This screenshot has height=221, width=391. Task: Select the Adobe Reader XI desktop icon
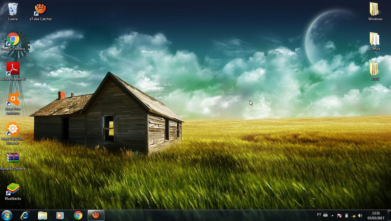(13, 72)
